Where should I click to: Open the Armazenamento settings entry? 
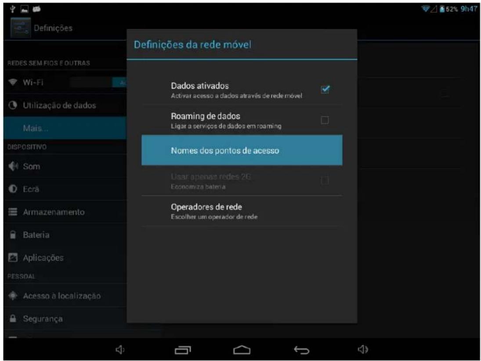click(x=65, y=212)
